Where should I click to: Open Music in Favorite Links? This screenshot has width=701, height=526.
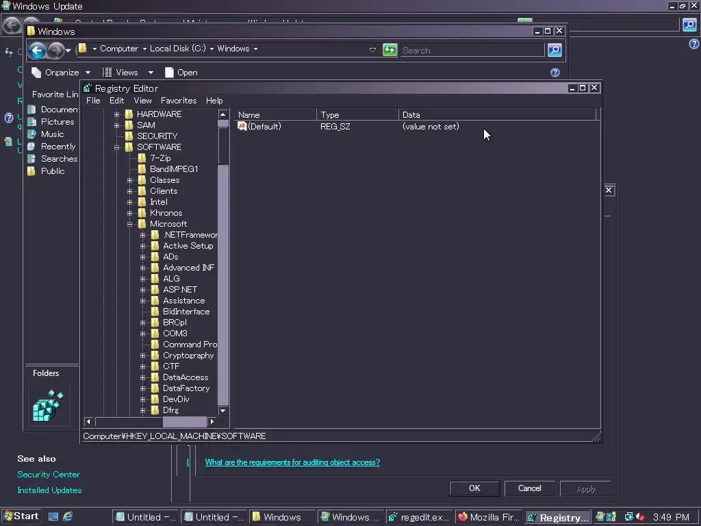(x=52, y=134)
